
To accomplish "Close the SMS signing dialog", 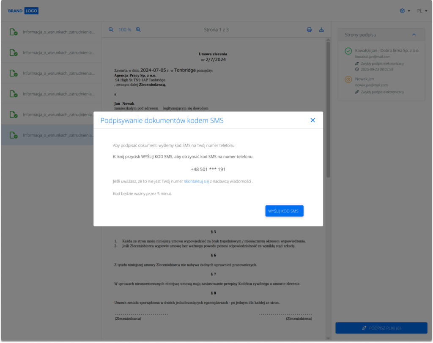I will (x=313, y=120).
